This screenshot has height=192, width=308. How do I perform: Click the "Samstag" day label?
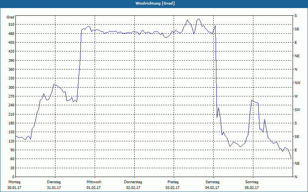tap(213, 182)
